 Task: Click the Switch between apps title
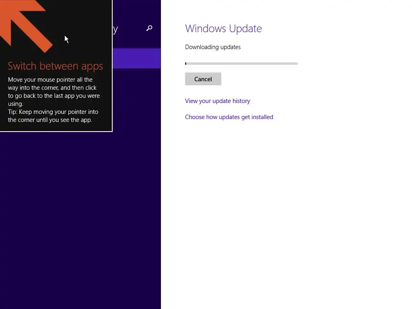tap(56, 66)
